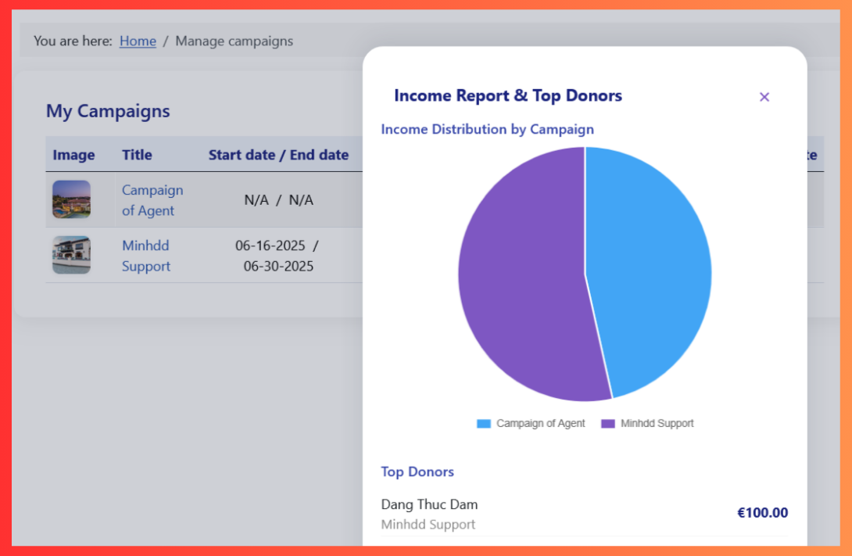Click the Minhdd Support thumbnail image

tap(71, 255)
